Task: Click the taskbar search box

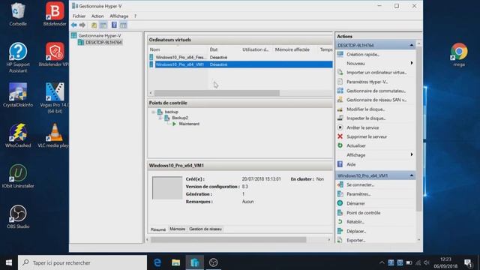Action: click(x=82, y=262)
